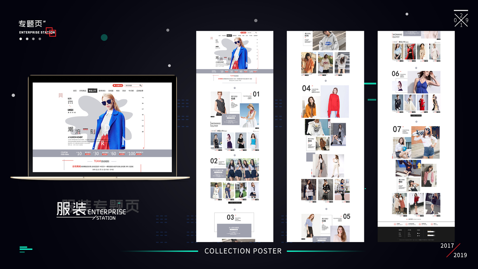
Task: Focus the search field on the laptop page
Action: (x=133, y=85)
